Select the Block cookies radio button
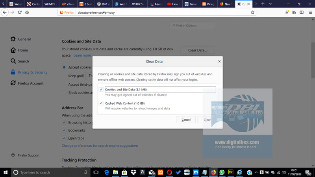Viewport: 315px width, 177px height. [x=64, y=92]
